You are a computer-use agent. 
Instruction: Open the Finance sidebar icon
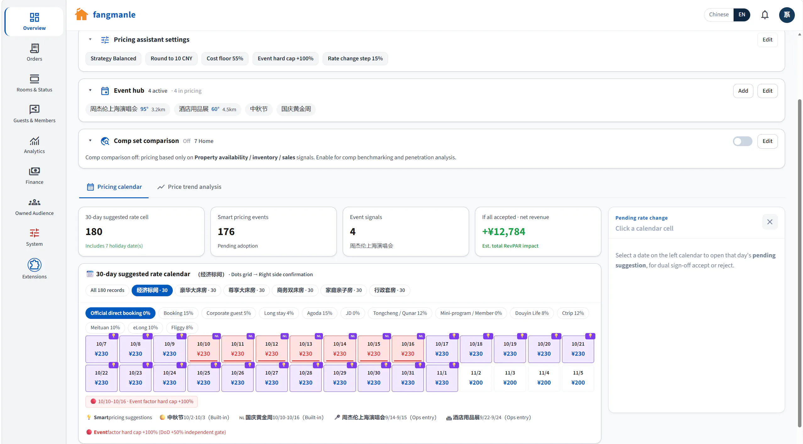(x=34, y=171)
